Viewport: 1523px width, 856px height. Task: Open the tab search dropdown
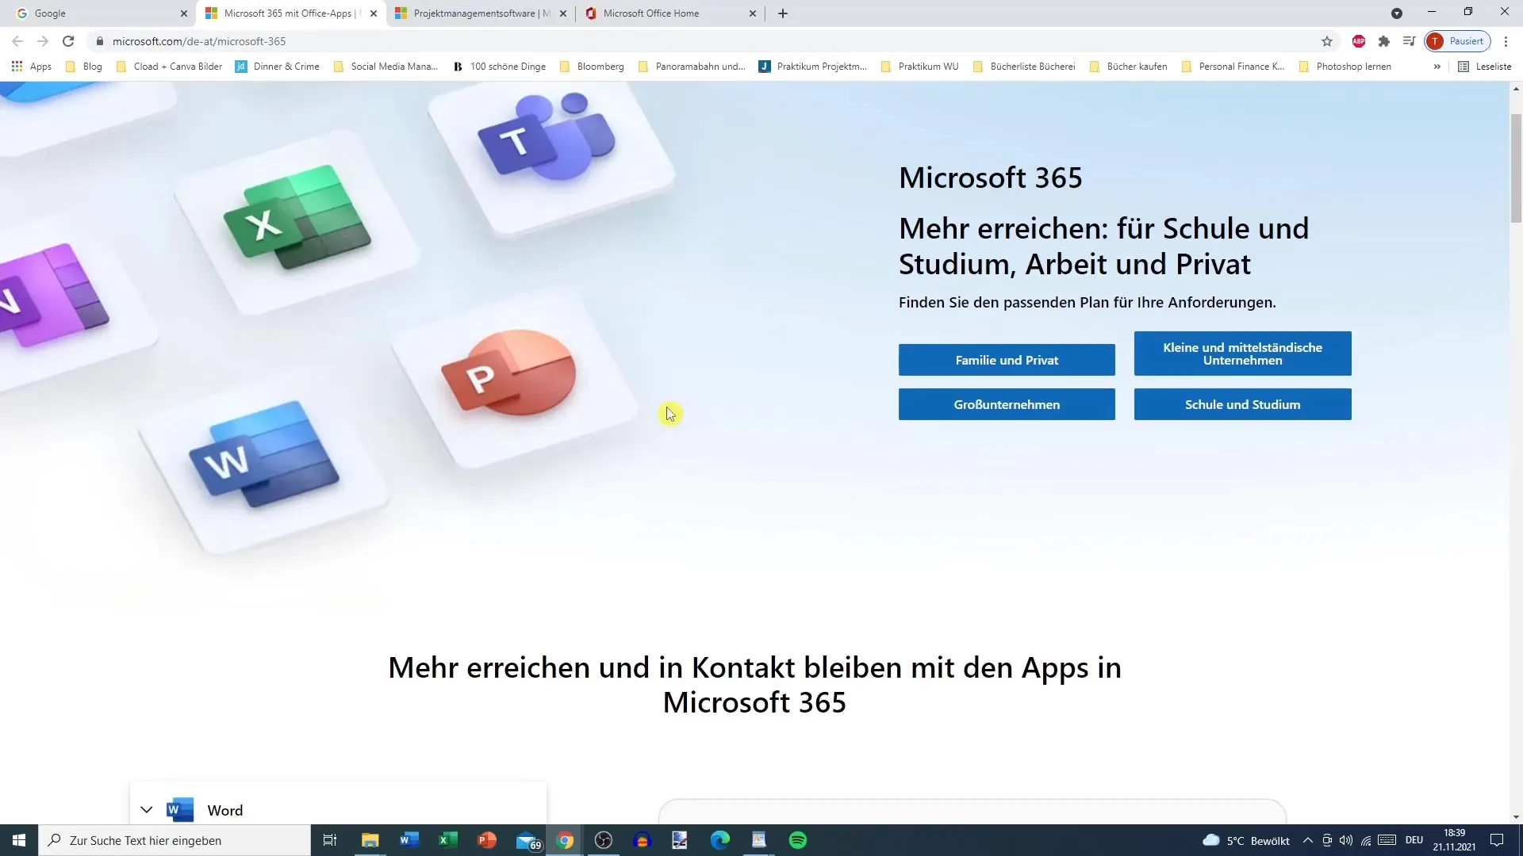1397,13
